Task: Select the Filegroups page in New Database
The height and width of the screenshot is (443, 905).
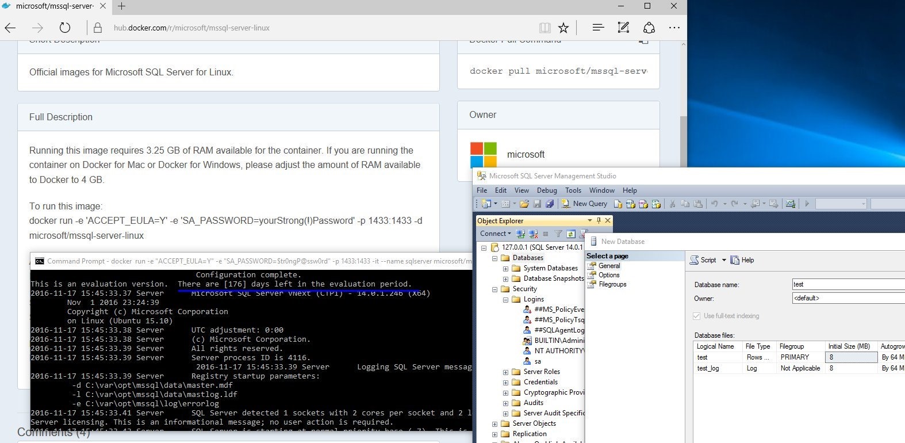Action: [x=612, y=284]
